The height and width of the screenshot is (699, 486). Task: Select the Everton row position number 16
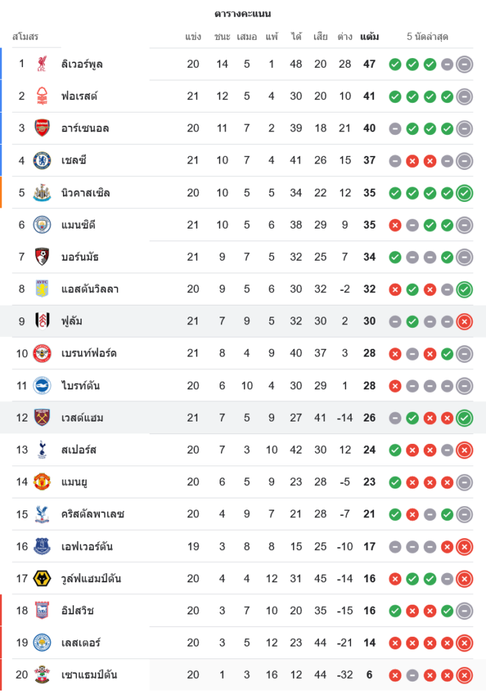pyautogui.click(x=22, y=547)
